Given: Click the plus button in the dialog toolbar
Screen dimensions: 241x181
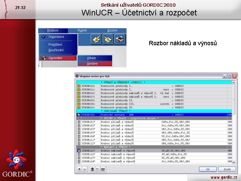Looking at the screenshot, I should coord(79,169).
